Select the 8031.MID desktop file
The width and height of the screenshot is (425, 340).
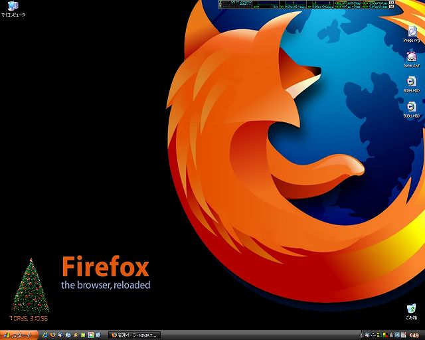pos(412,110)
